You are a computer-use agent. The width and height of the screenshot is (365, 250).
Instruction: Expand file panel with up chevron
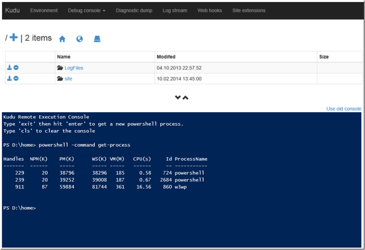click(185, 98)
